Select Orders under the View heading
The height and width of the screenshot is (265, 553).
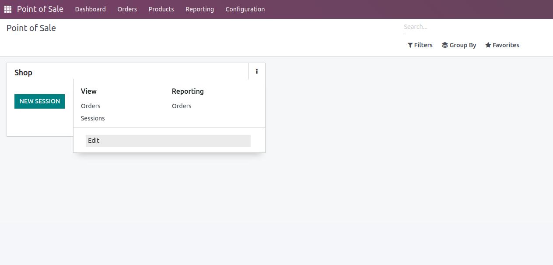(91, 106)
